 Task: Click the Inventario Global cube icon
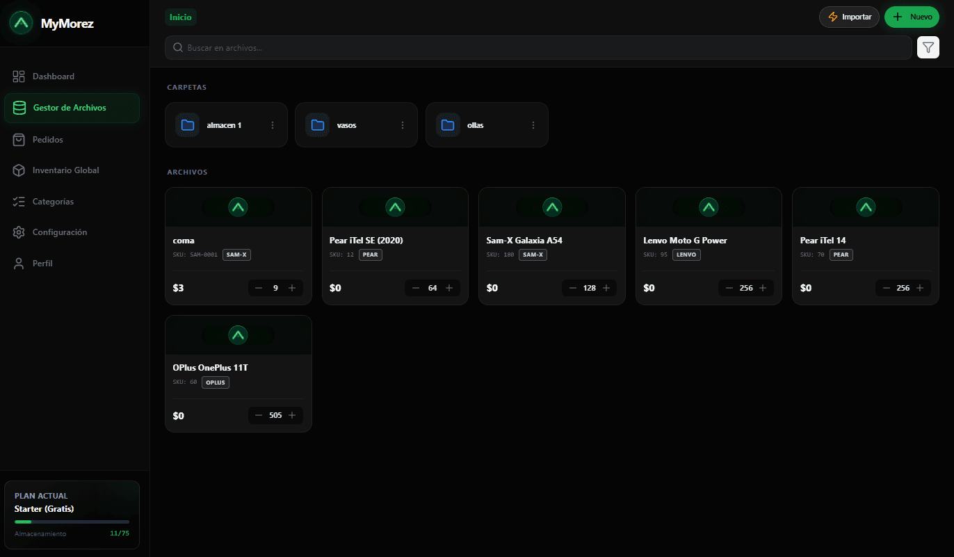coord(19,170)
